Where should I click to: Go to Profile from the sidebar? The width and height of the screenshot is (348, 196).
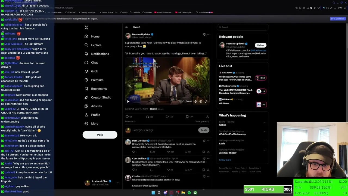click(x=92, y=115)
